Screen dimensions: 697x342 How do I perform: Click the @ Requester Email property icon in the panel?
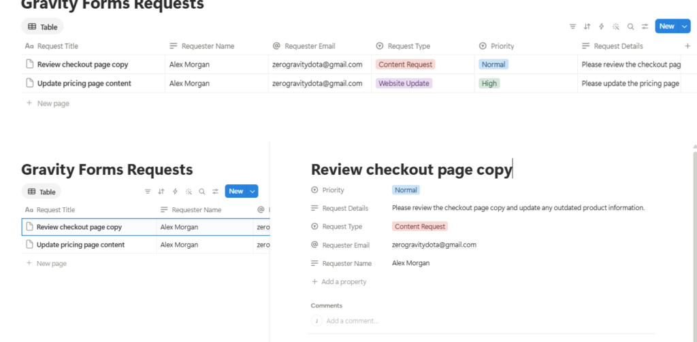314,245
